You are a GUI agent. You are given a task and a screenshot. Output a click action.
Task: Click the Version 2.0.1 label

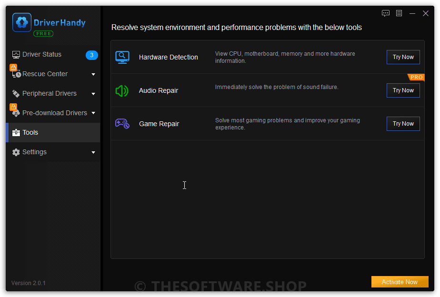click(29, 283)
